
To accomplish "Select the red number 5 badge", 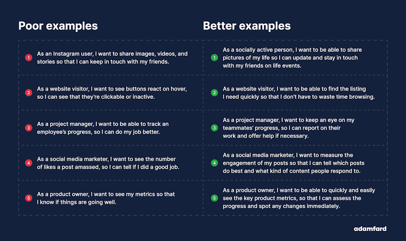I will [29, 198].
